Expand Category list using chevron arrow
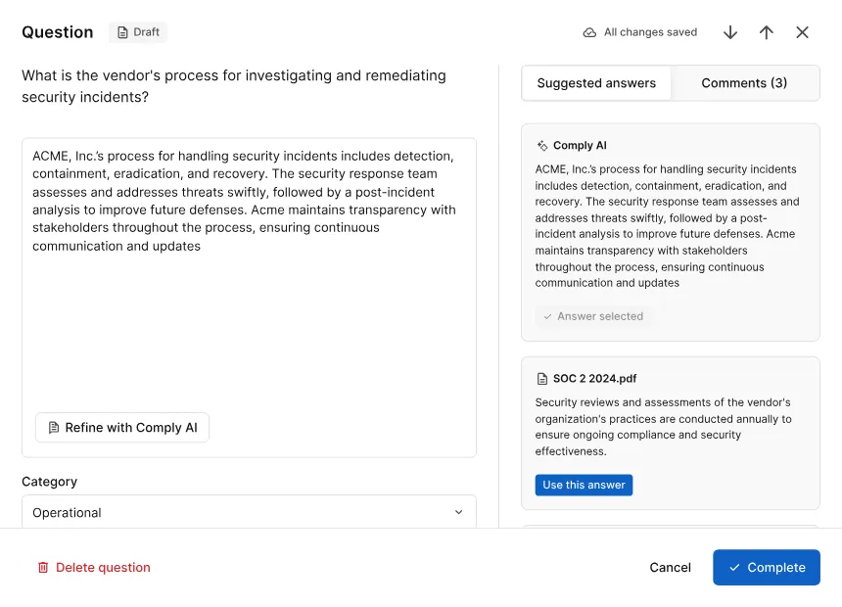 pos(459,512)
